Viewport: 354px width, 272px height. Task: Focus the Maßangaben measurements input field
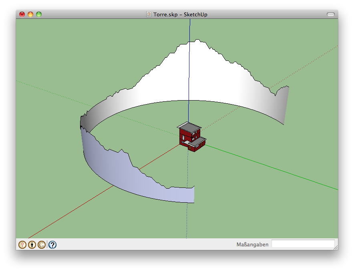point(303,244)
